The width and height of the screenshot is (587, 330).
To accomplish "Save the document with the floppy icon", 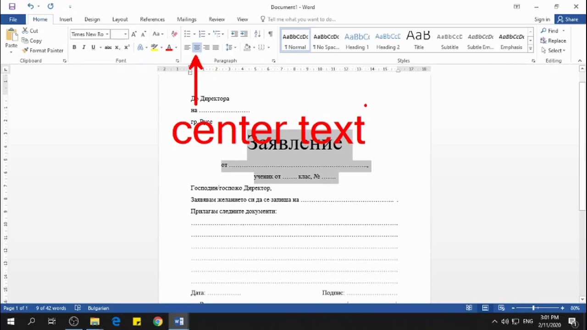I will tap(12, 6).
